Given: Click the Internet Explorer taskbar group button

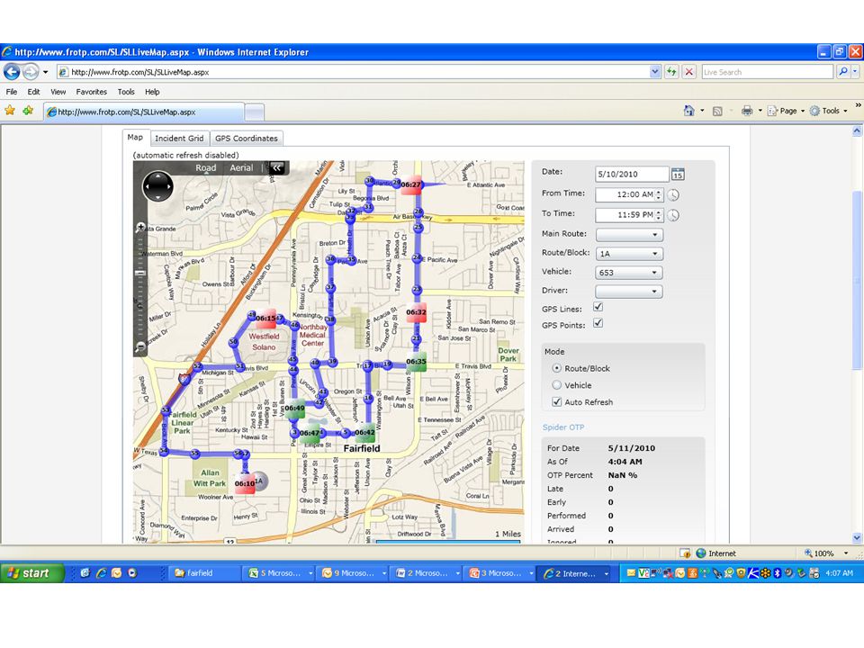Looking at the screenshot, I should tap(575, 573).
